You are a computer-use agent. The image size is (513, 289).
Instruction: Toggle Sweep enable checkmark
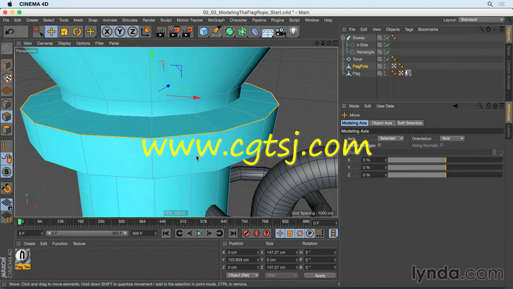click(388, 38)
